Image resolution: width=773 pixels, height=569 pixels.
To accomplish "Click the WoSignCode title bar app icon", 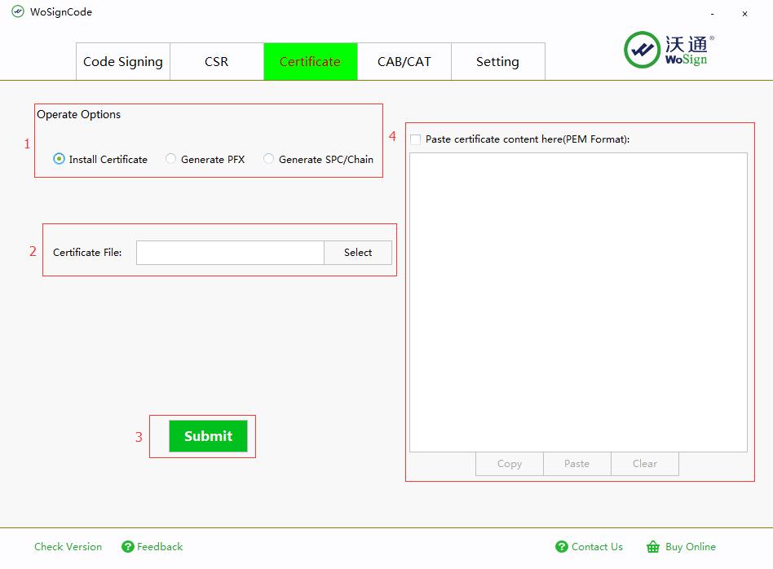I will tap(17, 12).
